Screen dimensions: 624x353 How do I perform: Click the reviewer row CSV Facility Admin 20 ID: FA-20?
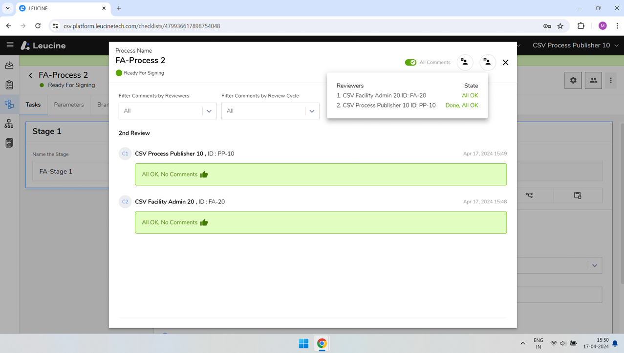click(x=408, y=95)
